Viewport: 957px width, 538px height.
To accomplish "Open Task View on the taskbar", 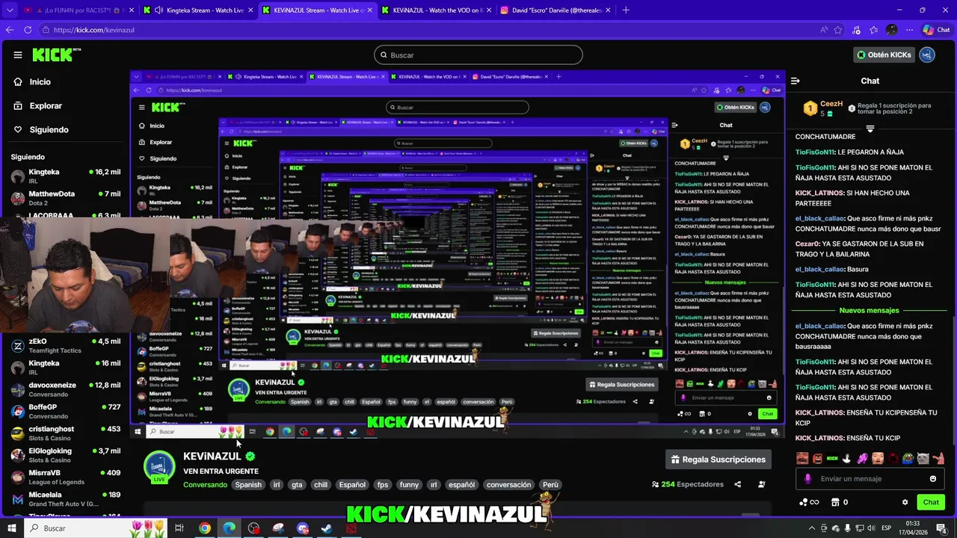I will tap(179, 528).
